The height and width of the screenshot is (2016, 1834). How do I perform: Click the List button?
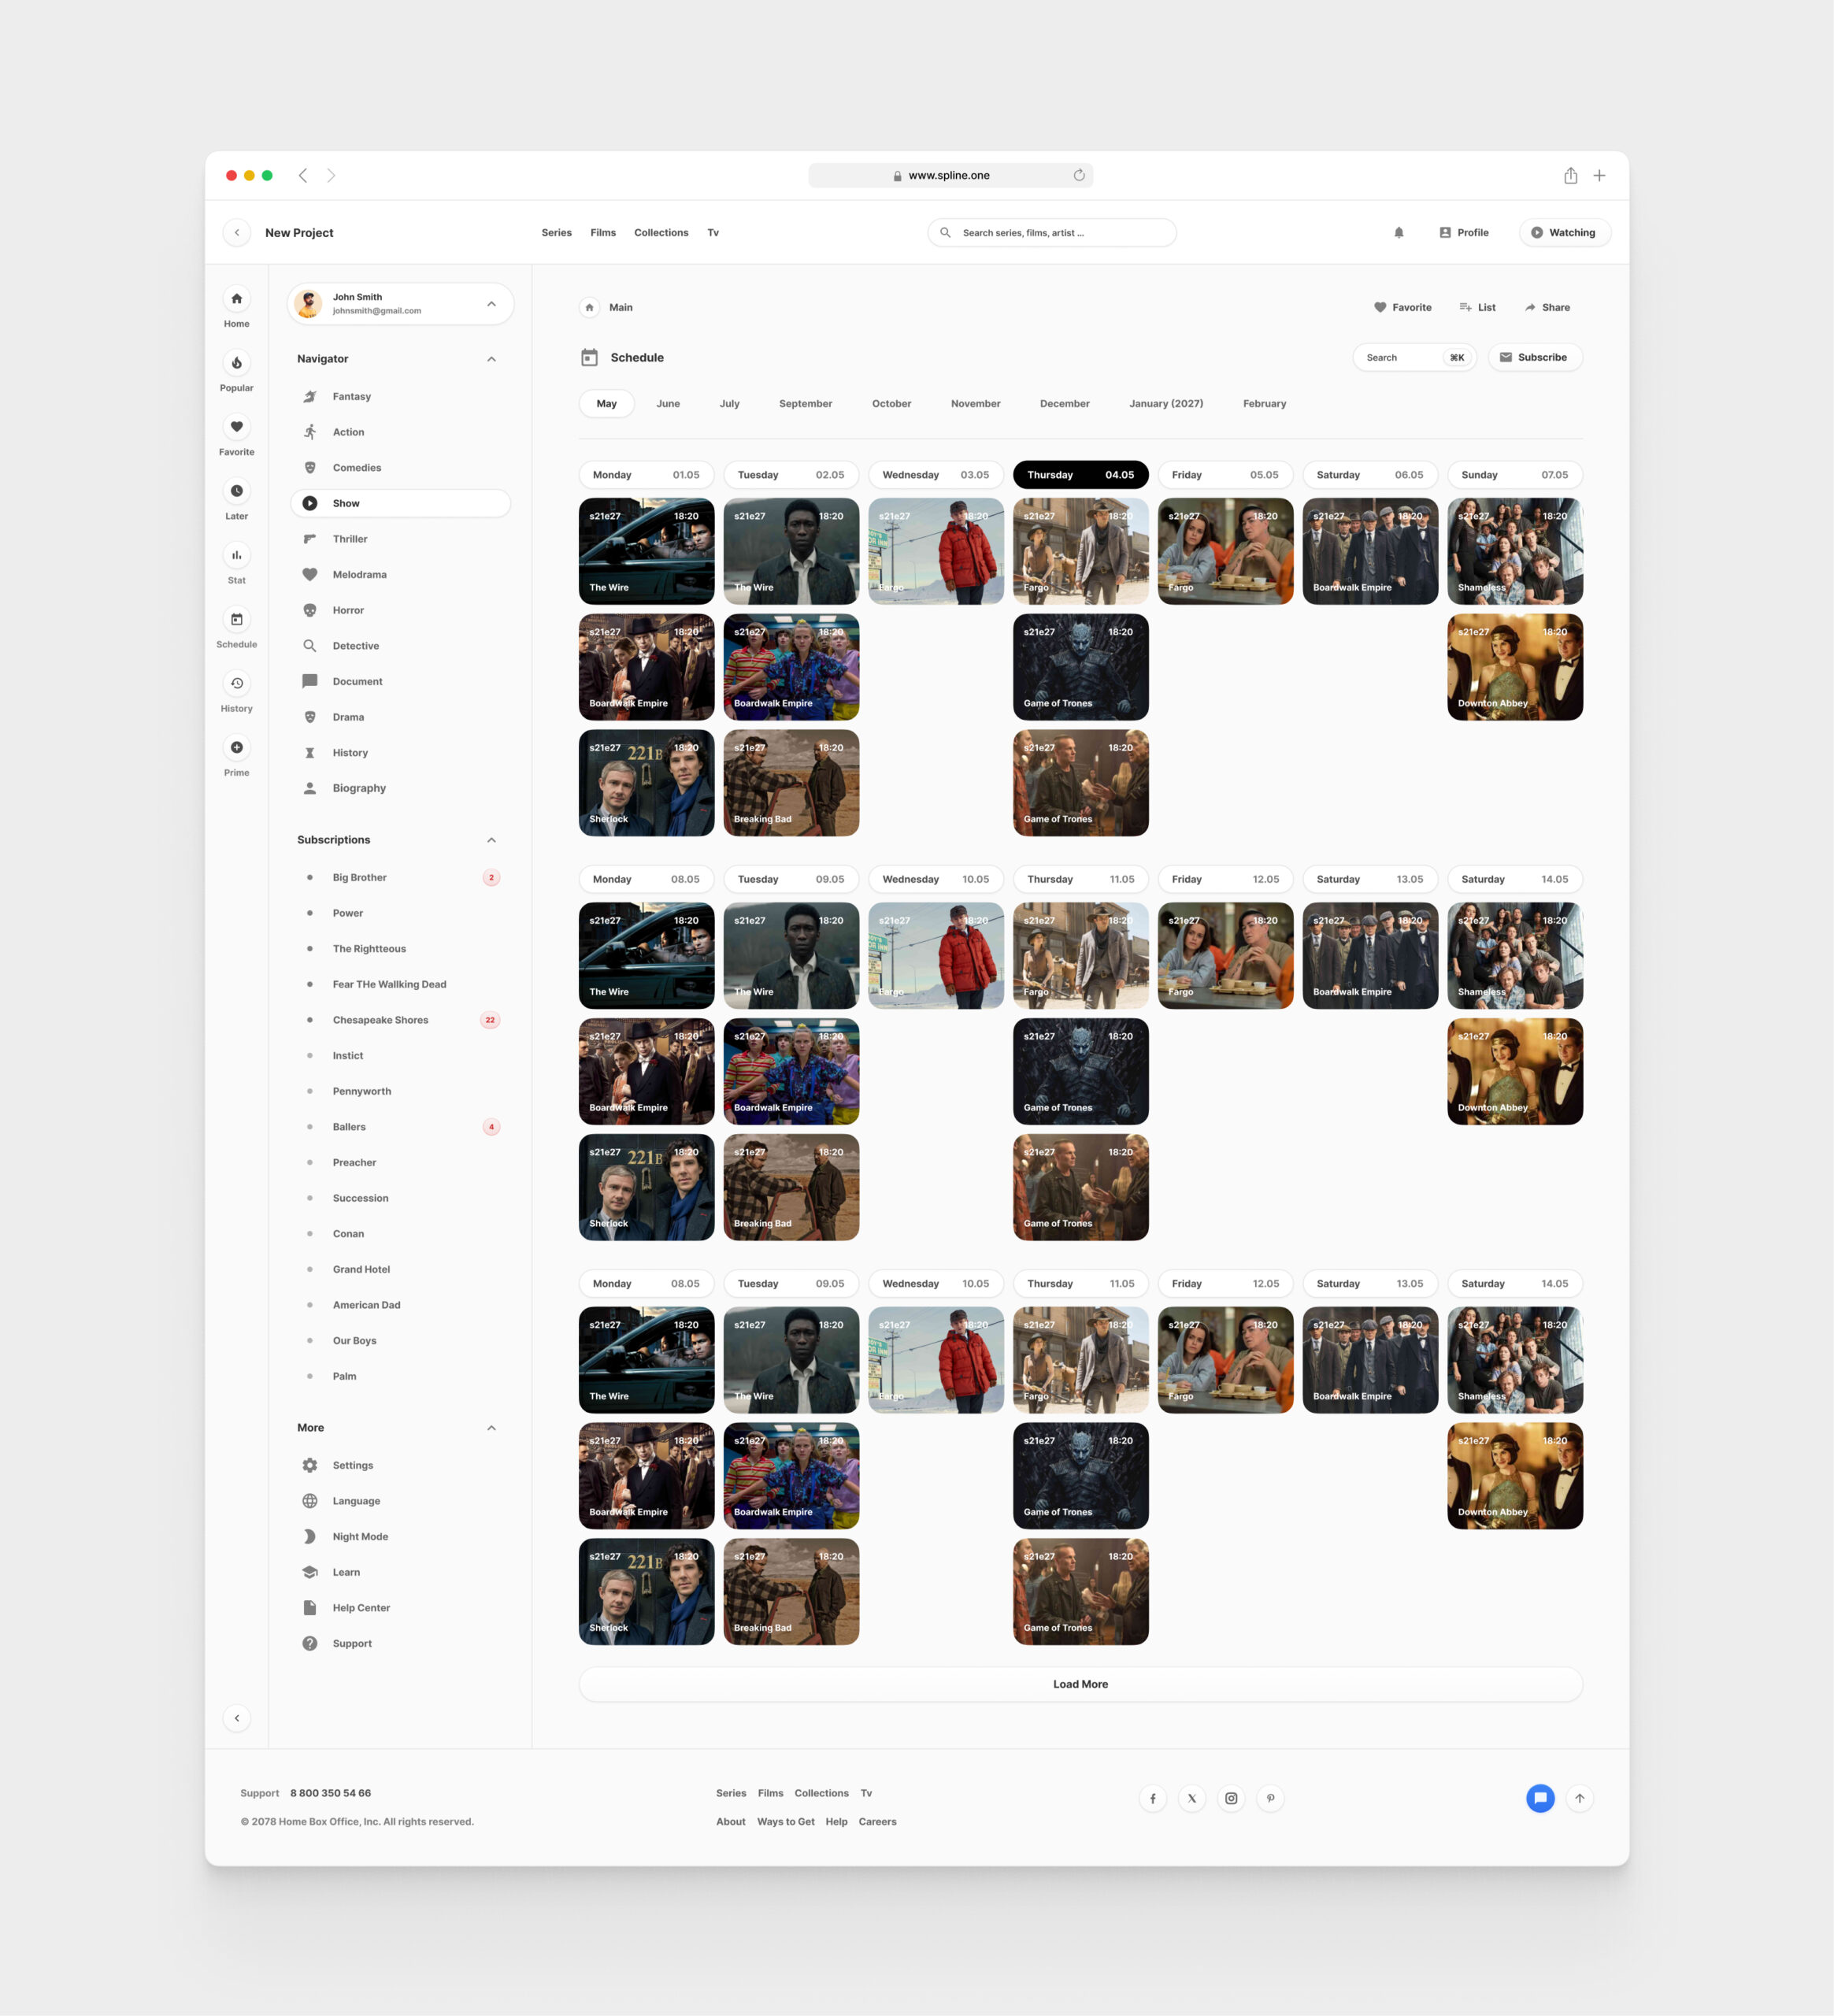(1477, 307)
